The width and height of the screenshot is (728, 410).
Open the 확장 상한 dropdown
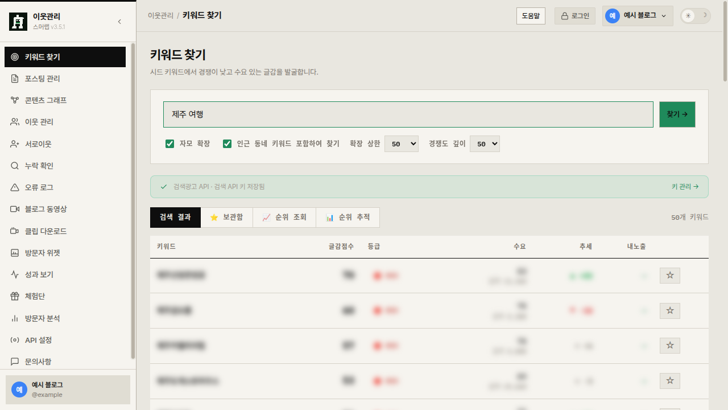pos(402,144)
